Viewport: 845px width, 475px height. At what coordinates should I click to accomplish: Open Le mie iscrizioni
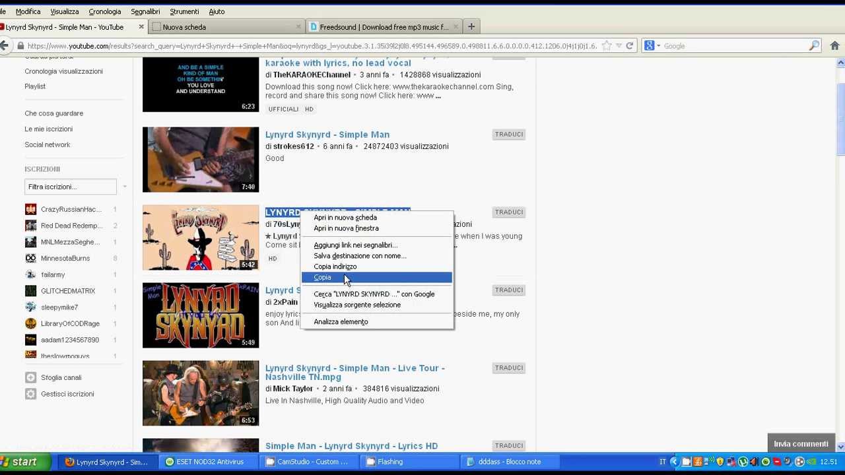coord(49,129)
